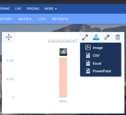Export chart as Image
126x115 pixels.
pyautogui.click(x=98, y=48)
